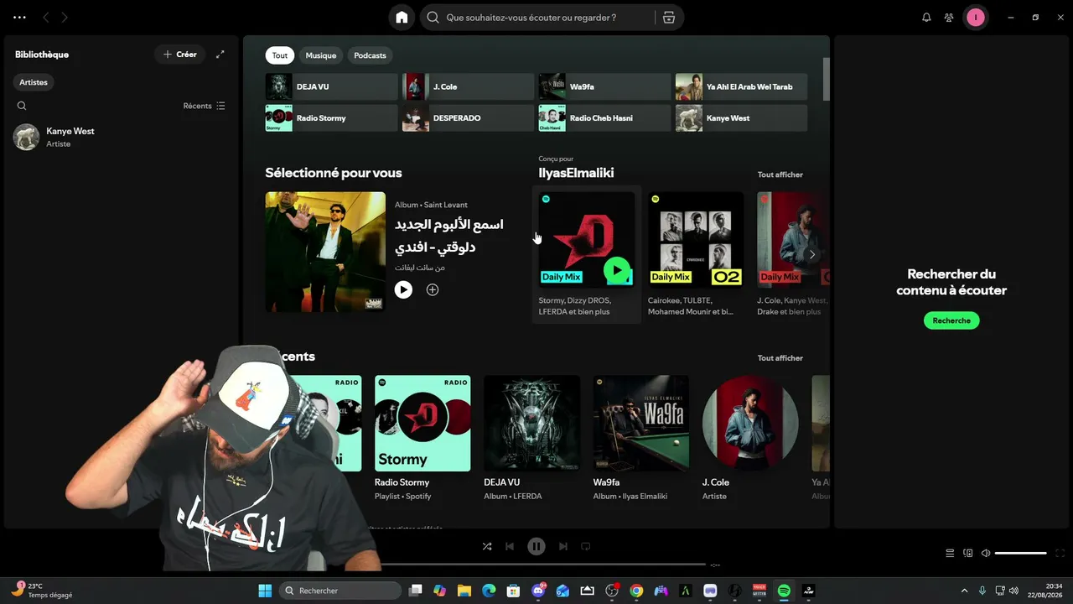Adjust the volume slider
The image size is (1073, 604).
[1021, 554]
